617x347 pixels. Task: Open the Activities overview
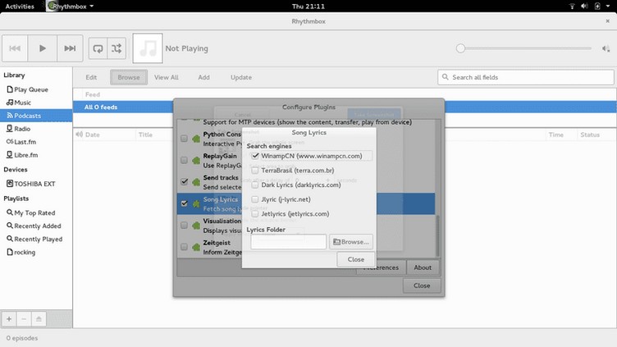point(20,7)
